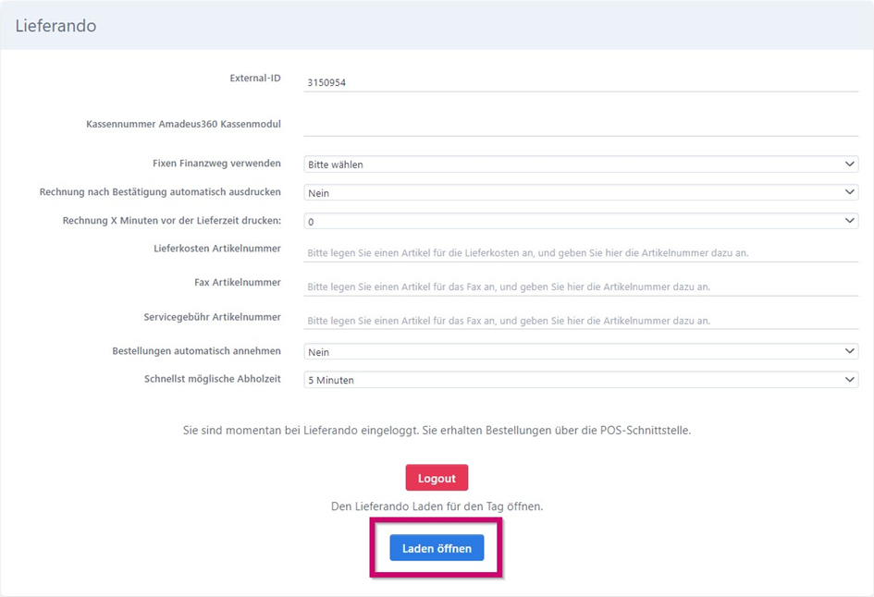
Task: Click the red Logout button
Action: pyautogui.click(x=437, y=478)
